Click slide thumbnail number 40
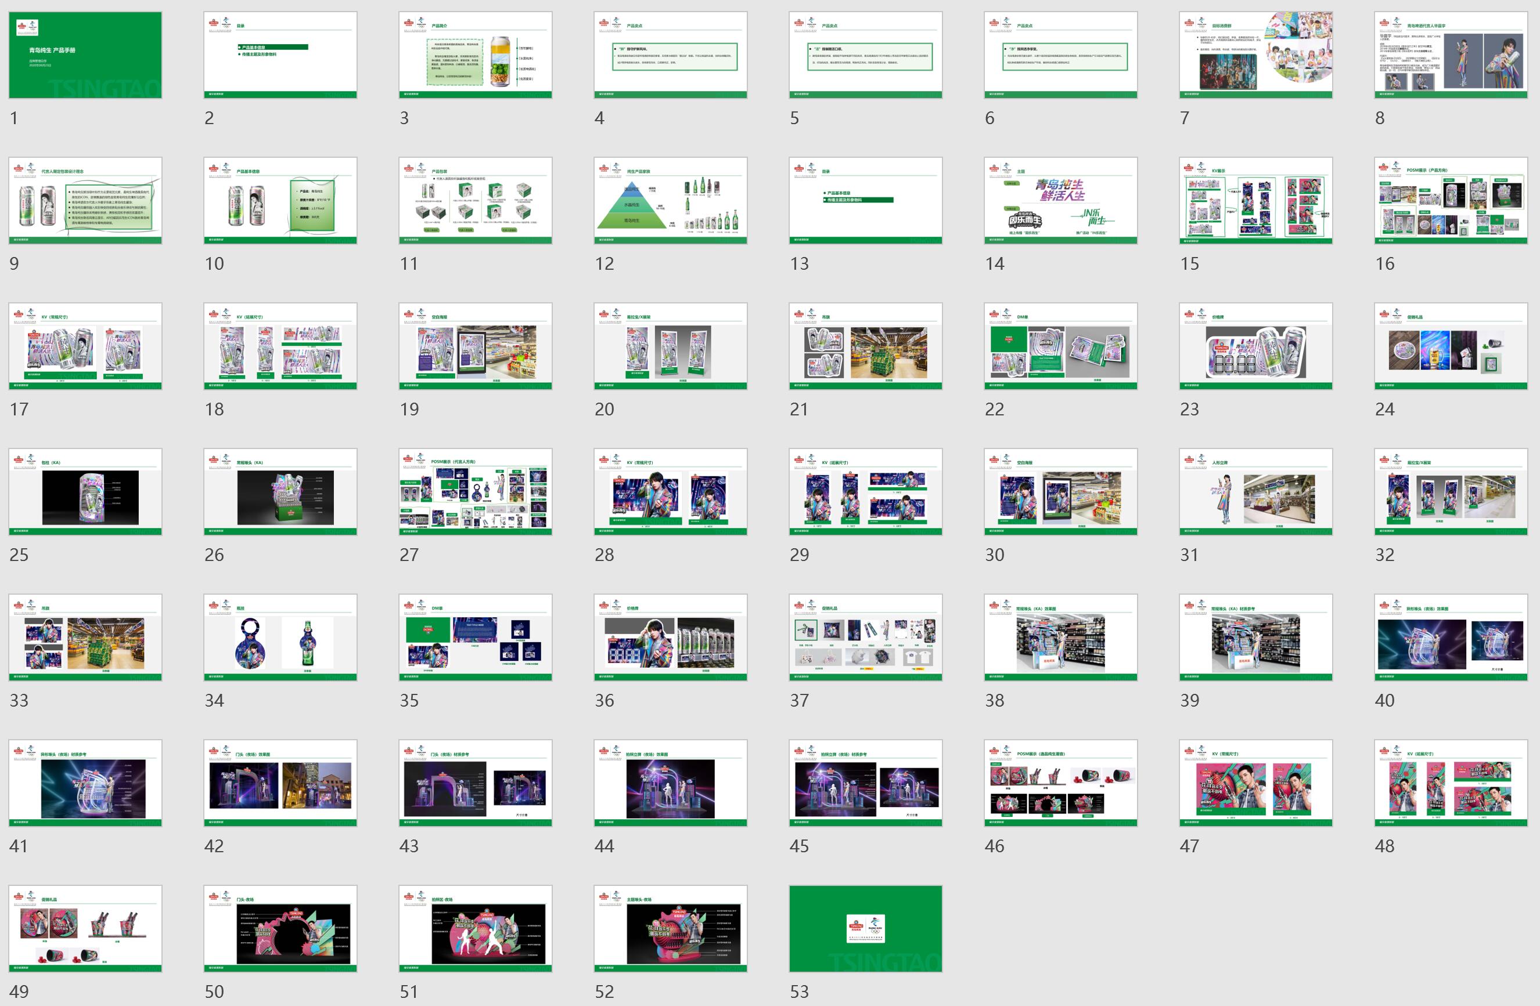 [1451, 638]
